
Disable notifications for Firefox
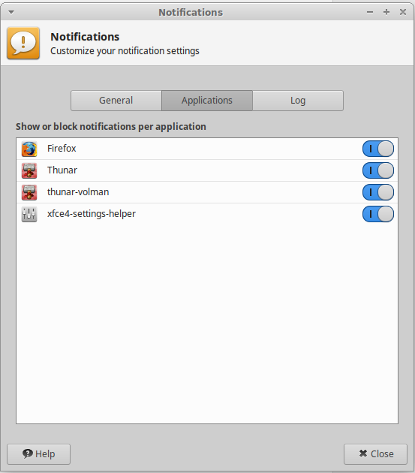(x=378, y=149)
